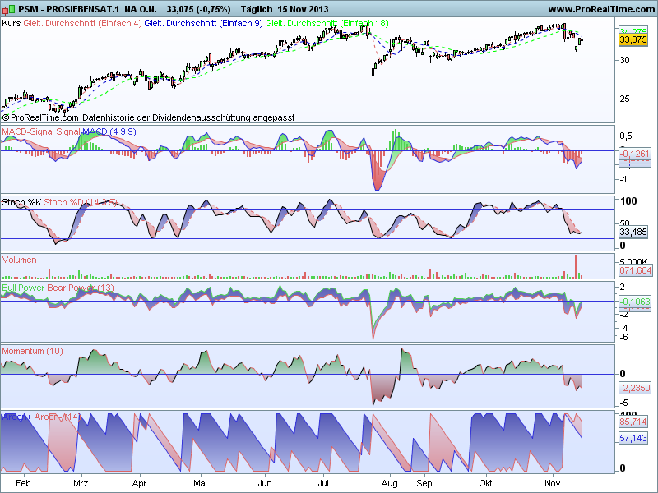Select Gleit. Durchschnitt (Einfach 9) legend
658x493 pixels.
pos(203,23)
